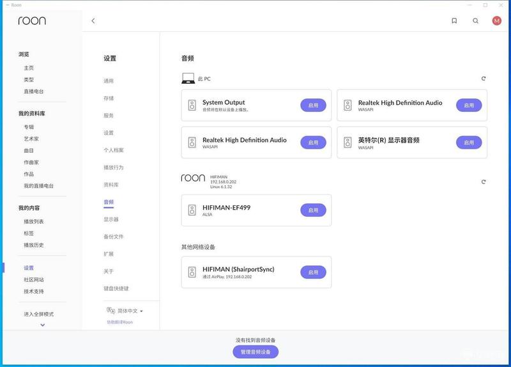This screenshot has width=511, height=367.
Task: Open 资料库 settings tab
Action: 111,185
